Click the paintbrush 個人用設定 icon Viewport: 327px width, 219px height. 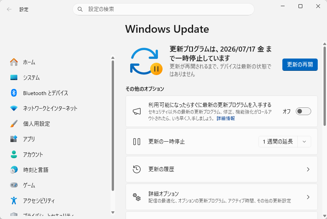click(14, 124)
